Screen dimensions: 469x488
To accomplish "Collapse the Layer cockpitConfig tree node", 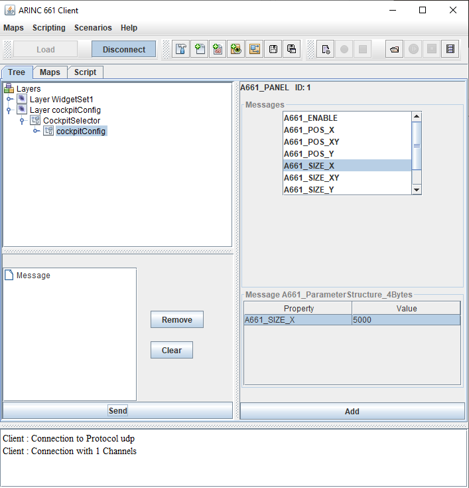I will coord(9,110).
